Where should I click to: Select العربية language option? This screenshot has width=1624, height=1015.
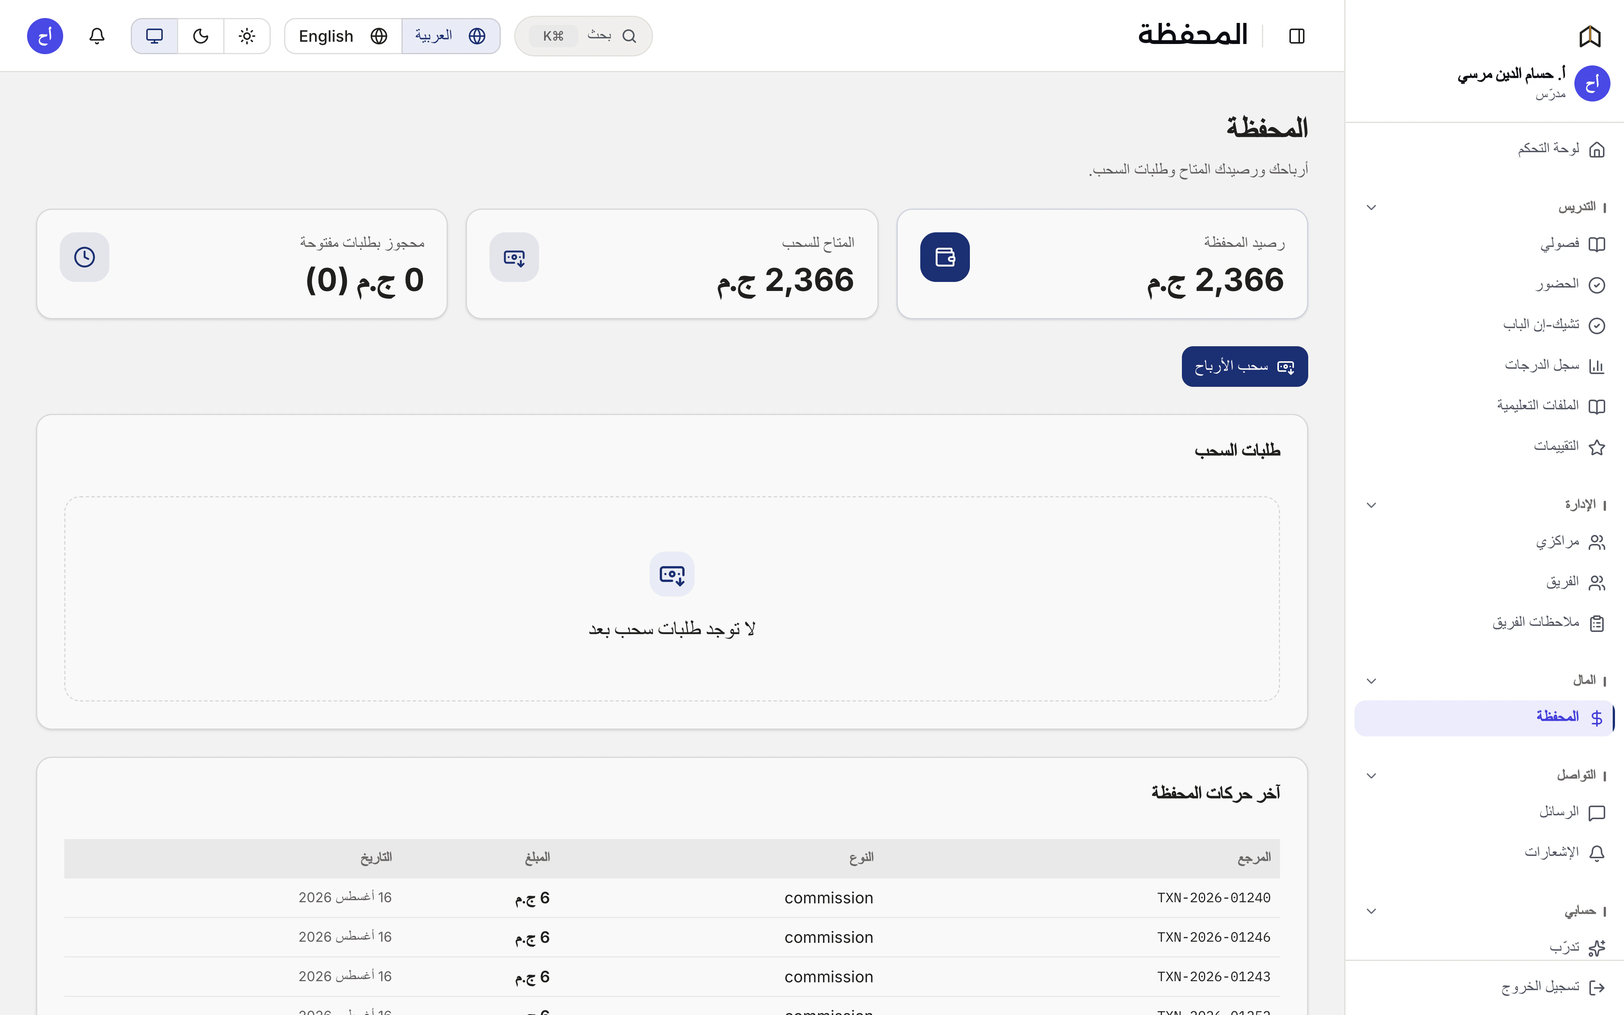450,36
